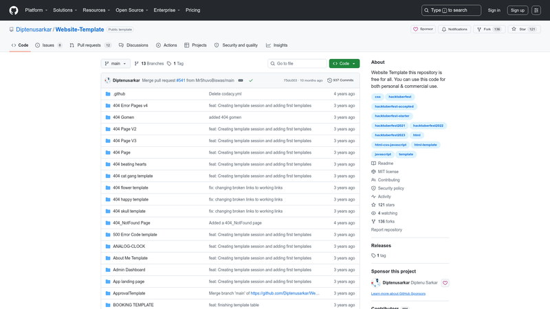Click folder icon beside Admin Dashboard
The image size is (550, 309).
pyautogui.click(x=108, y=270)
